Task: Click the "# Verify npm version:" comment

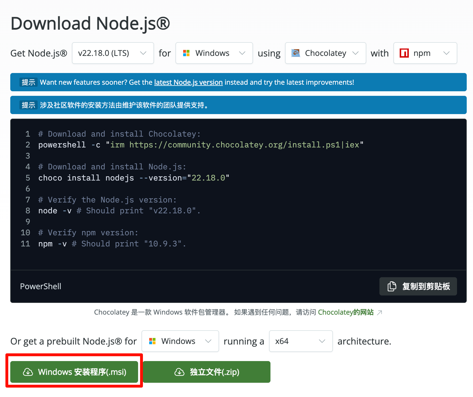Action: (88, 233)
